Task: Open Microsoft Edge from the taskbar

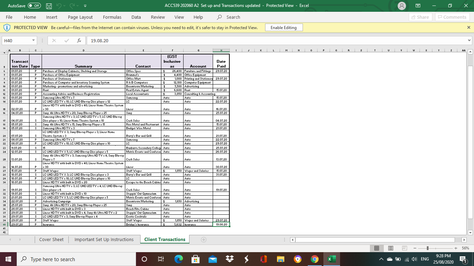Action: 178,259
